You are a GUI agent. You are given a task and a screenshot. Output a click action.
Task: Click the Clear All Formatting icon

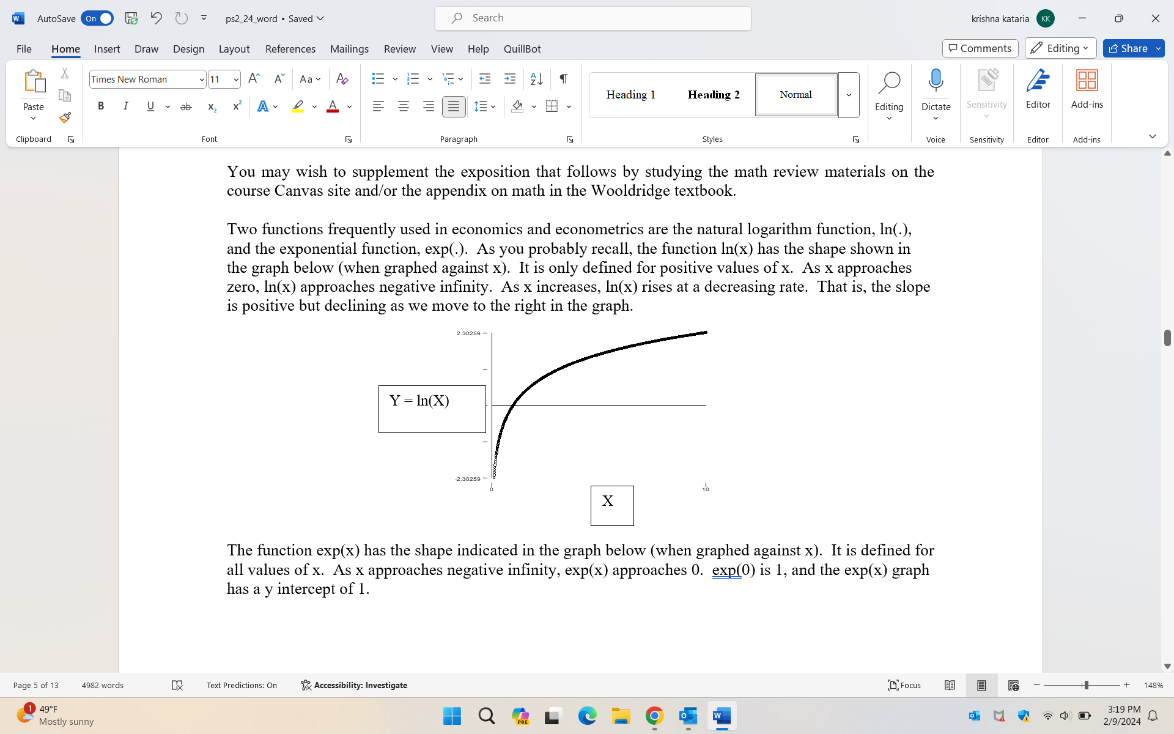click(x=342, y=79)
